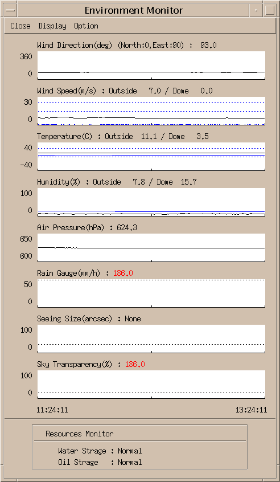Click the Air Pressure graph
The width and height of the screenshot is (280, 482).
(x=151, y=248)
